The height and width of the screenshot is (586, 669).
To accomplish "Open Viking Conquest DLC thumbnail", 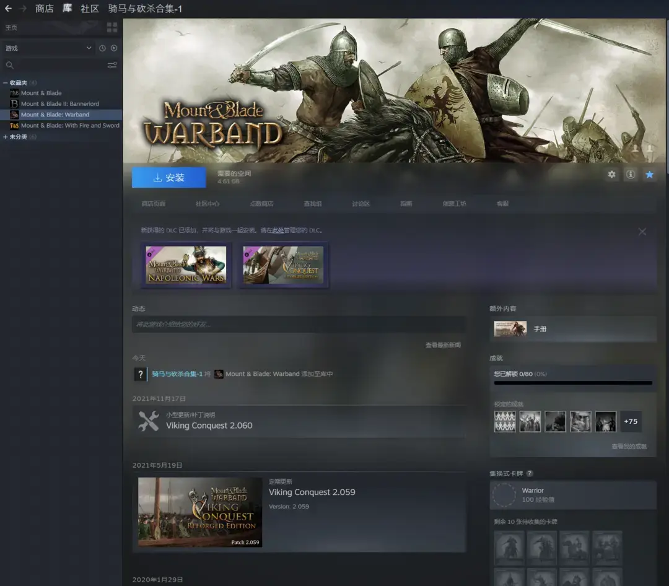I will [283, 265].
